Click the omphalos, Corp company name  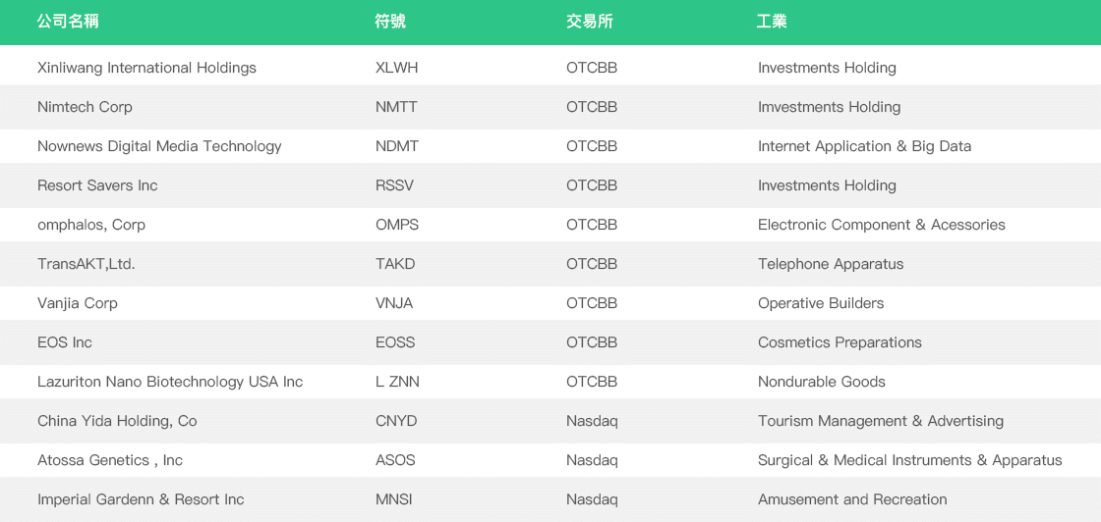pos(91,225)
